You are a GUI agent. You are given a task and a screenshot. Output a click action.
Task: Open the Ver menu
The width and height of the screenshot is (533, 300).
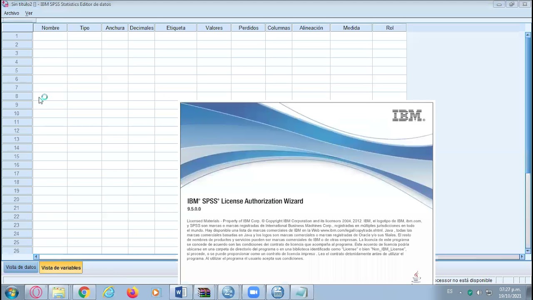[x=29, y=13]
